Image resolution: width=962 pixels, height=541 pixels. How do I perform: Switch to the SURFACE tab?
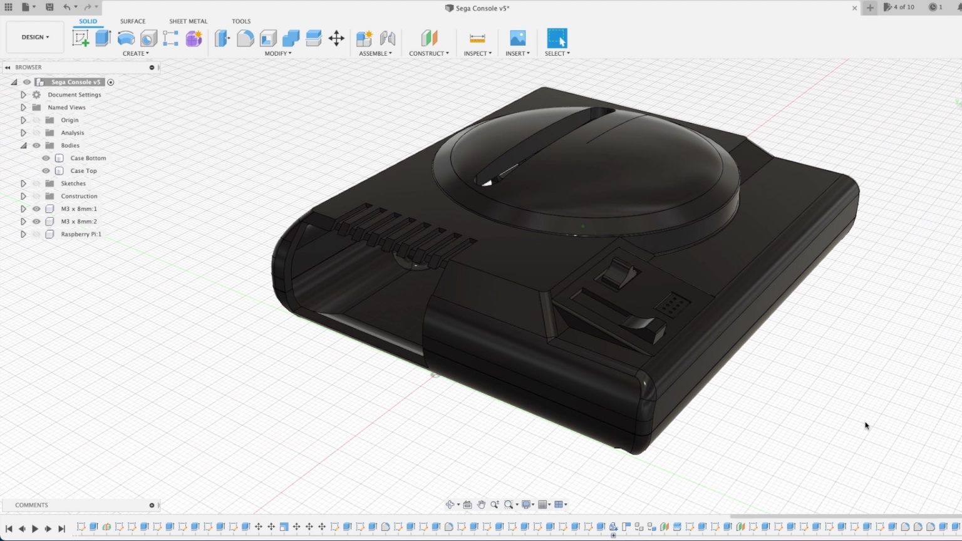(x=133, y=21)
